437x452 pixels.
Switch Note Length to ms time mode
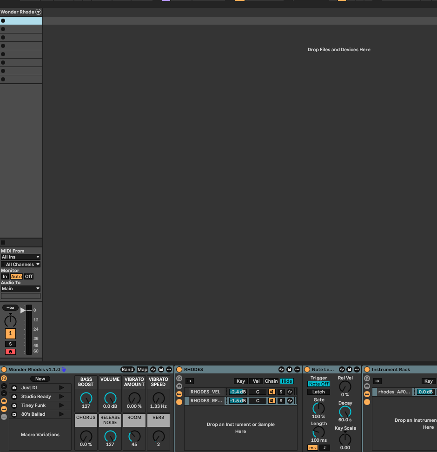click(x=312, y=448)
